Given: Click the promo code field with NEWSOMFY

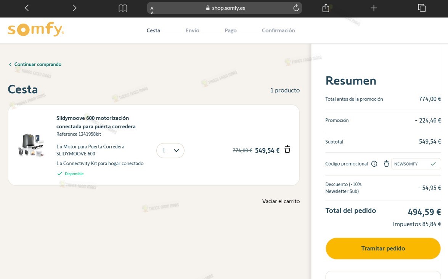Looking at the screenshot, I should [x=416, y=164].
